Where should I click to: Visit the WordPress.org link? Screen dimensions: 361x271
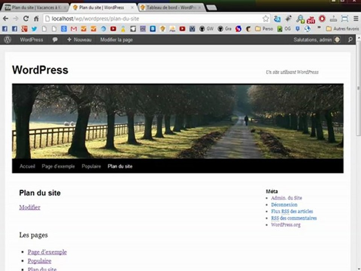(x=286, y=224)
